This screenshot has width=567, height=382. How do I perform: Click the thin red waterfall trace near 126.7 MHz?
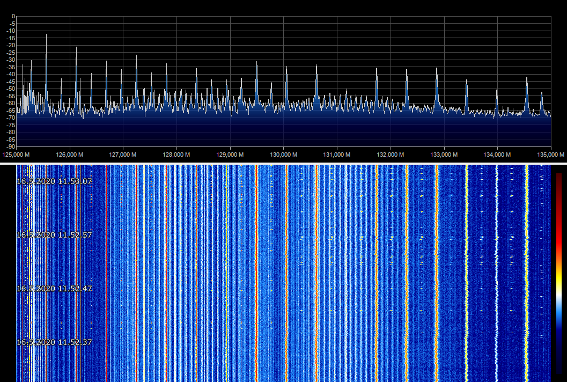[x=107, y=268]
